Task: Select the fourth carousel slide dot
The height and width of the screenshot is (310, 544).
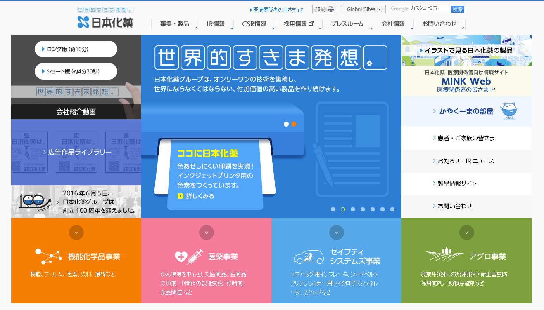Action: 363,209
